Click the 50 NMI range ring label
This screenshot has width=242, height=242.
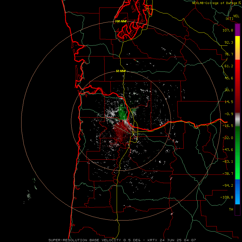(121, 71)
